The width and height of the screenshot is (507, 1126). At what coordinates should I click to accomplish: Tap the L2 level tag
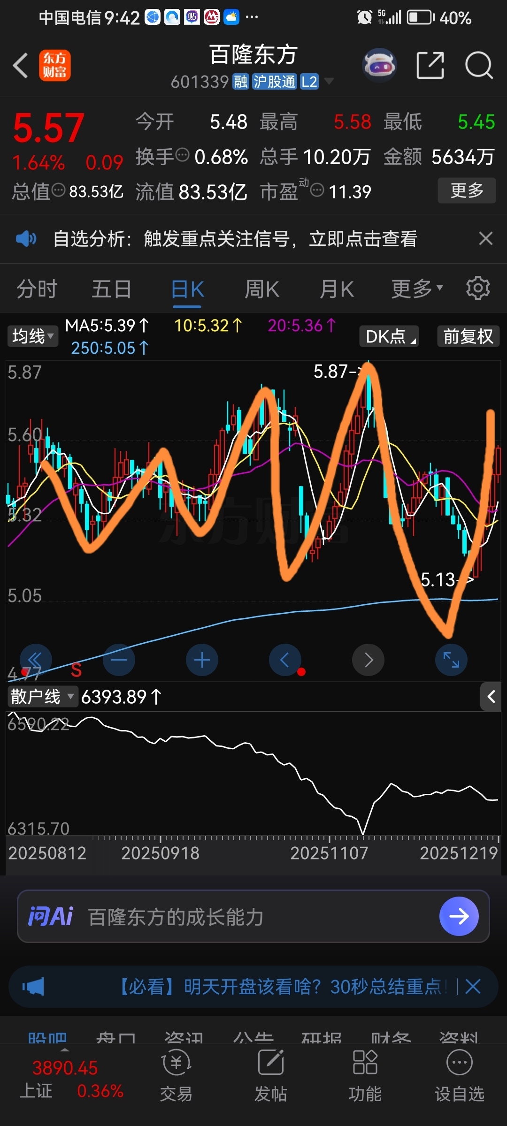pyautogui.click(x=309, y=82)
